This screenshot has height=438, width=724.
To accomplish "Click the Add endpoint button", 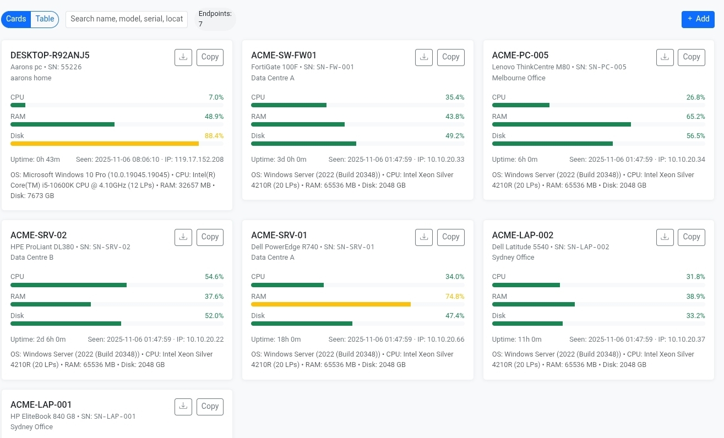I will (x=698, y=19).
